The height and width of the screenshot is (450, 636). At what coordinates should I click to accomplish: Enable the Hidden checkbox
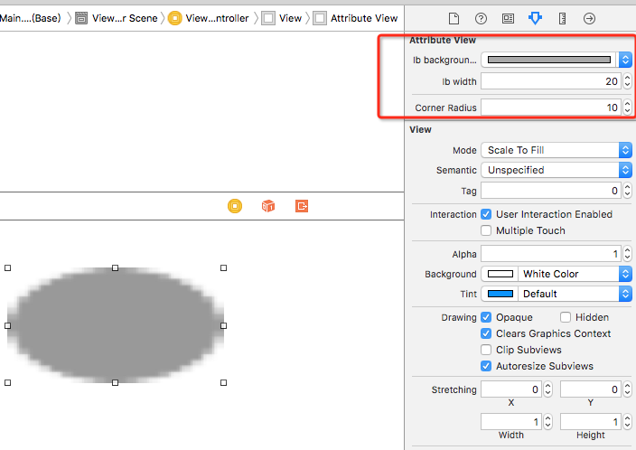[x=566, y=317]
